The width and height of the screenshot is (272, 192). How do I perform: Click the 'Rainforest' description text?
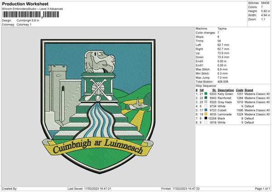(224, 98)
